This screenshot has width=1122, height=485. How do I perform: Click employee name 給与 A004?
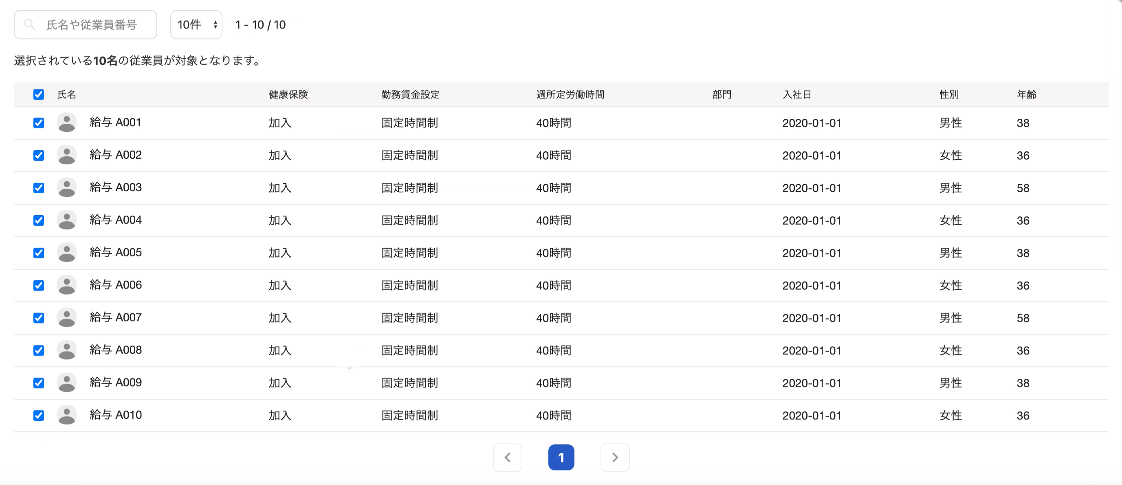(x=115, y=220)
